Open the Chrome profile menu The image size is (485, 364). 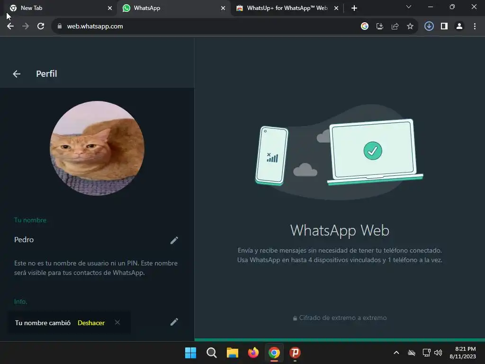[459, 27]
